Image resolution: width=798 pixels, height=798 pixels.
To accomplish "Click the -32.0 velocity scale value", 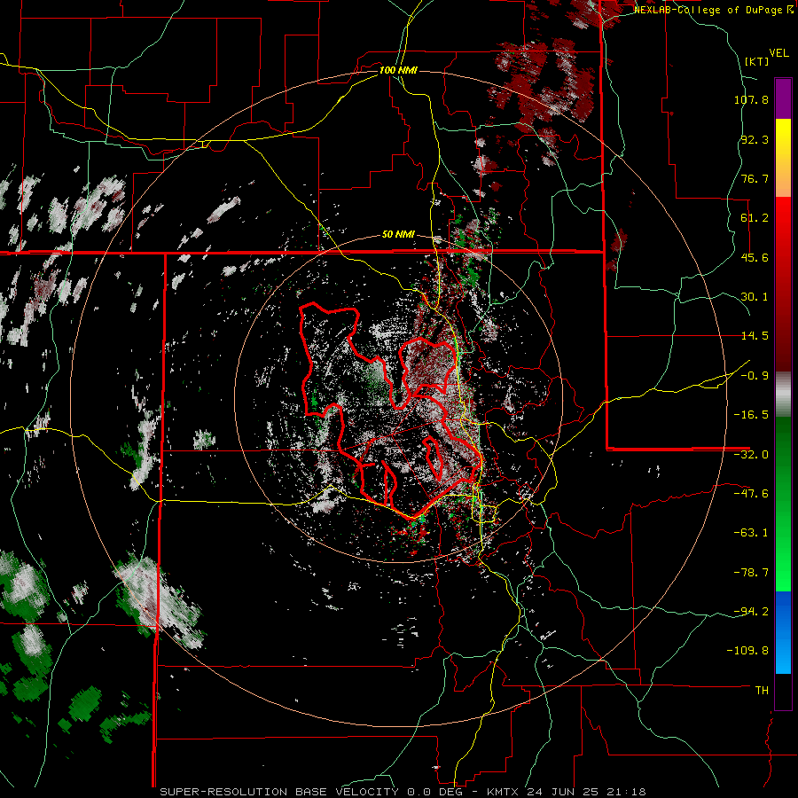I will tap(751, 455).
